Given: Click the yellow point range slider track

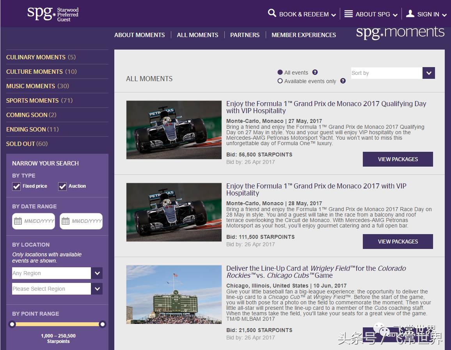Looking at the screenshot, I should click(x=57, y=324).
